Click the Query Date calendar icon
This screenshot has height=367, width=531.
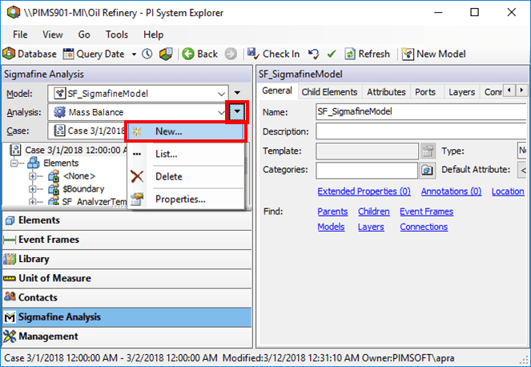point(68,54)
